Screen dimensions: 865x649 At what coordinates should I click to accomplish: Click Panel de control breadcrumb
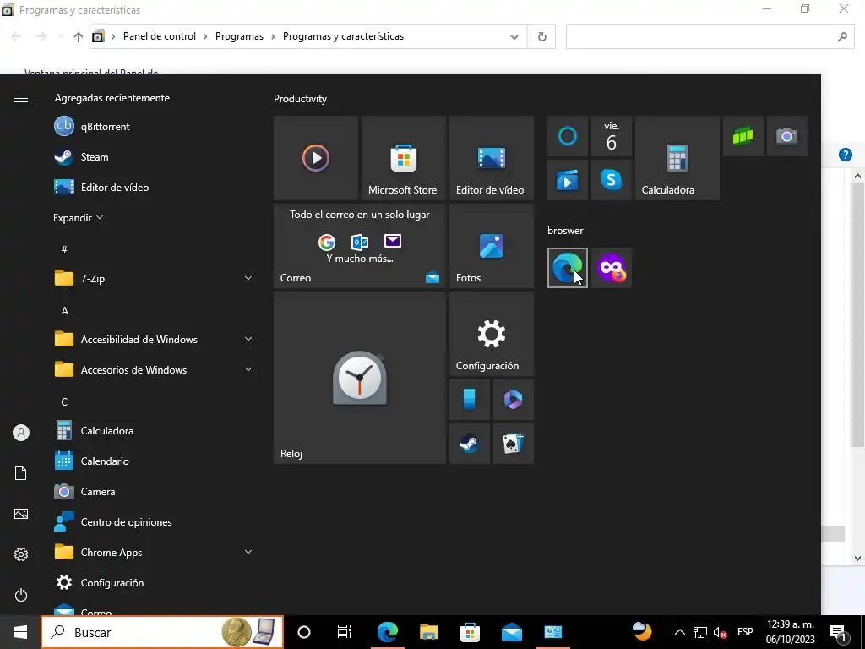[160, 36]
